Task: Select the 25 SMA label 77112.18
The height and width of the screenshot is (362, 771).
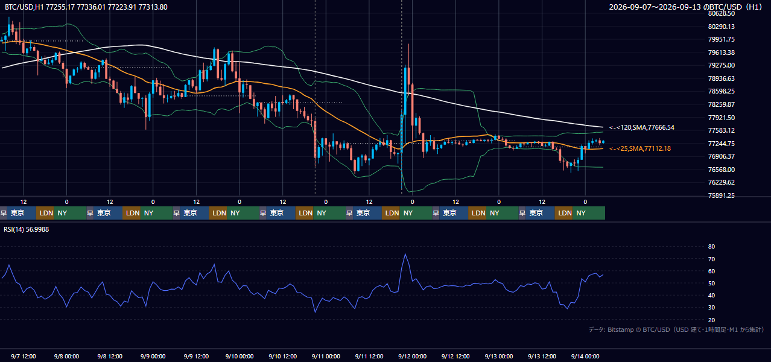Action: [x=640, y=148]
